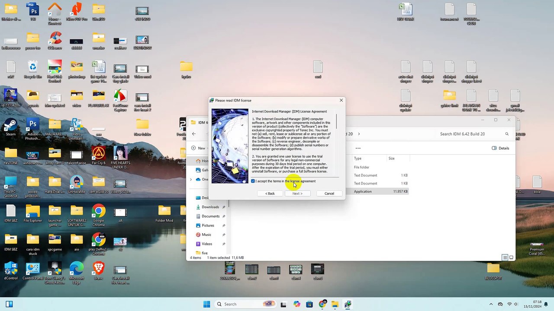This screenshot has width=554, height=311.
Task: Click the search field in the Explorer window
Action: click(470, 134)
